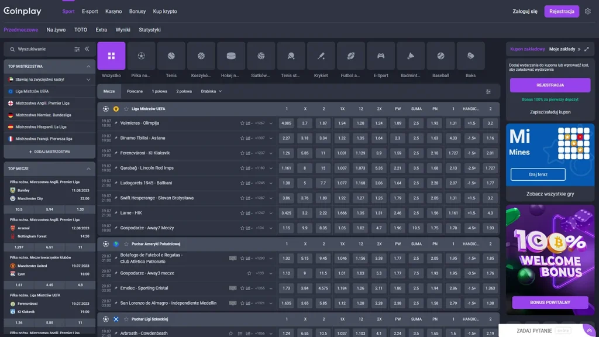Screen dimensions: 599x337
Task: Collapse the TOP MISTRZOSTWA section
Action: click(x=88, y=67)
